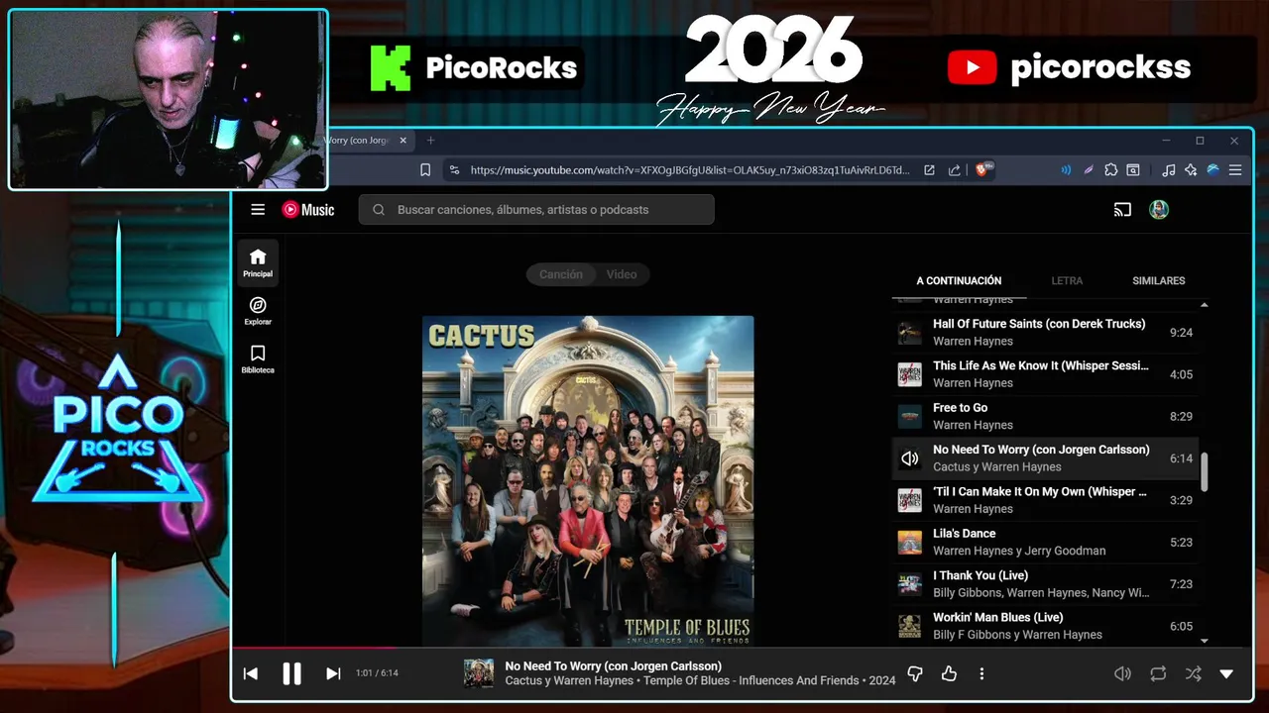Click Billy F Gibbons y Warren Haynes artist text
1269x713 pixels.
pyautogui.click(x=1017, y=635)
